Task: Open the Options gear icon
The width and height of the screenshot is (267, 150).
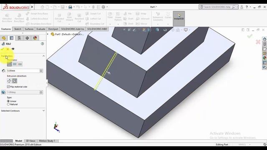Action: [103, 7]
